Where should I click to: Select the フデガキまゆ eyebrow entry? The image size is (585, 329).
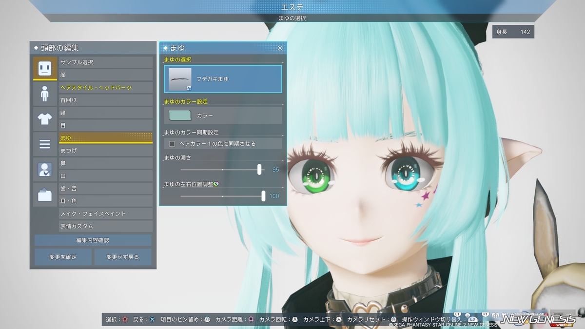(223, 78)
